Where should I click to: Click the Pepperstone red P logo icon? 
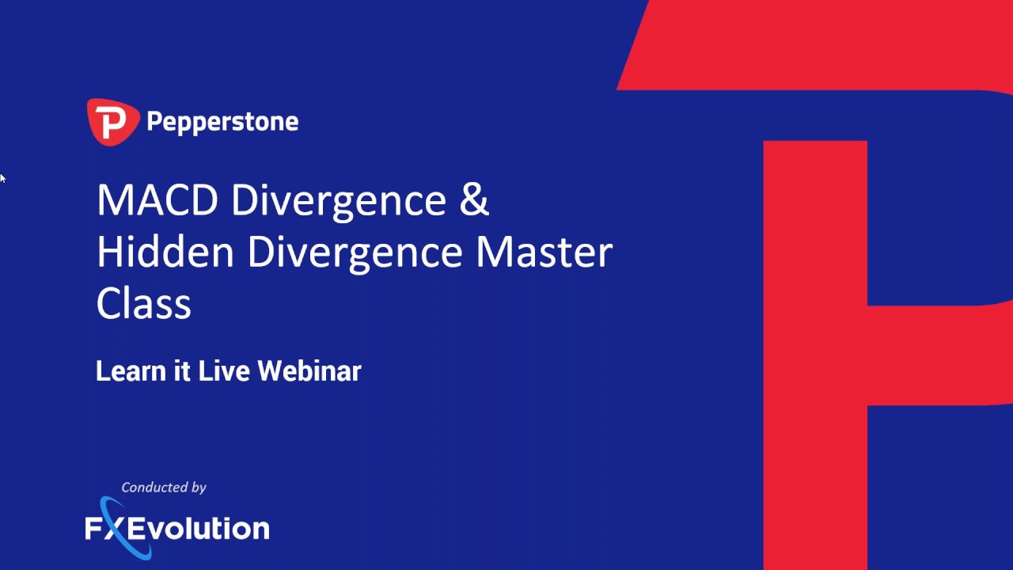click(x=113, y=122)
